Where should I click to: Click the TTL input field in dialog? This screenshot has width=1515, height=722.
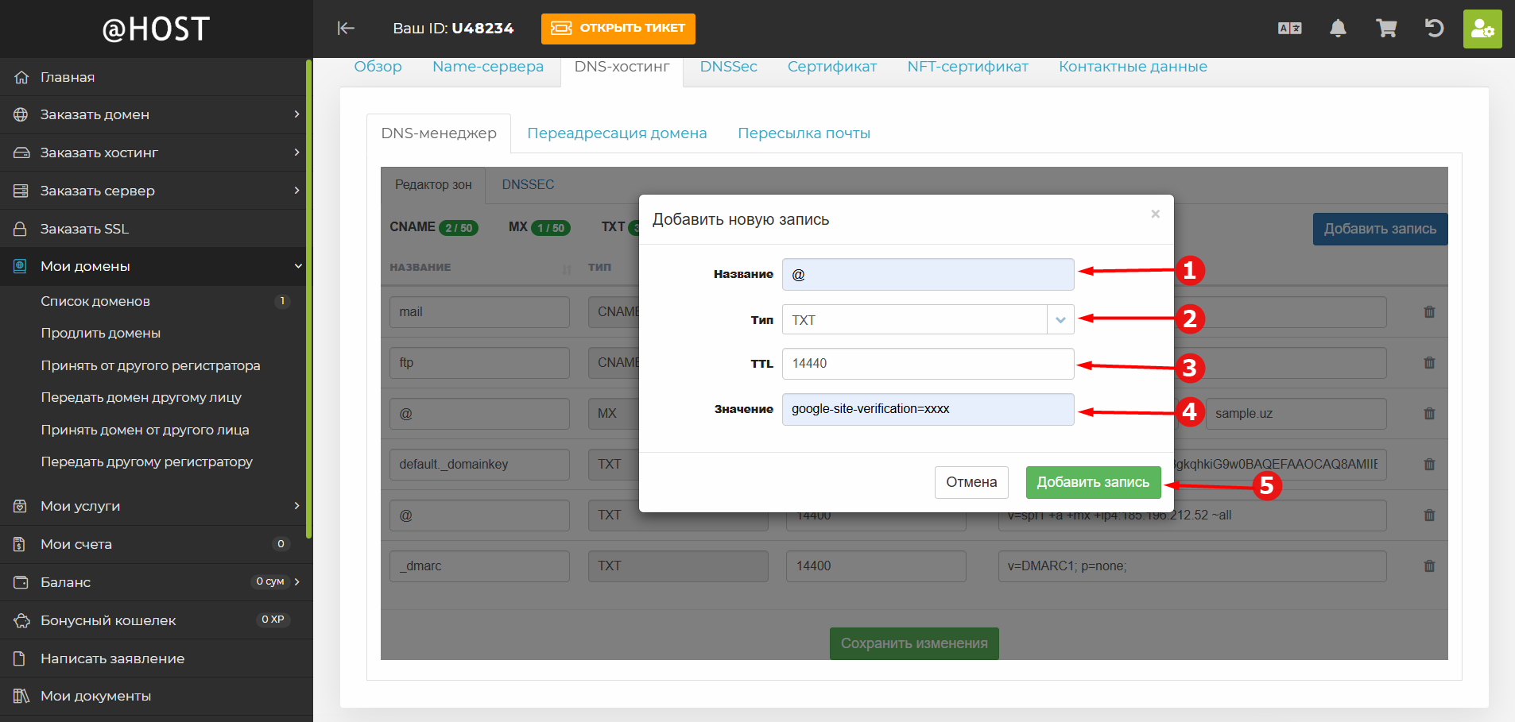(x=928, y=364)
